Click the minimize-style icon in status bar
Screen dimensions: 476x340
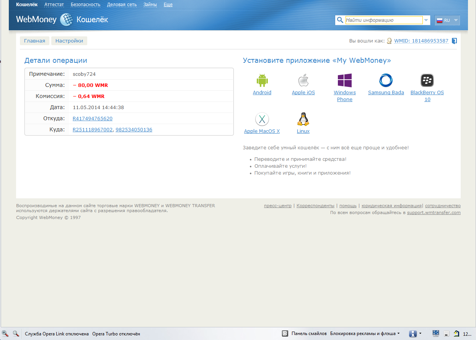446,333
